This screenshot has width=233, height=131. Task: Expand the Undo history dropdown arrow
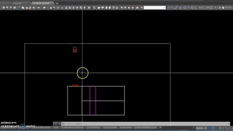point(41,7)
